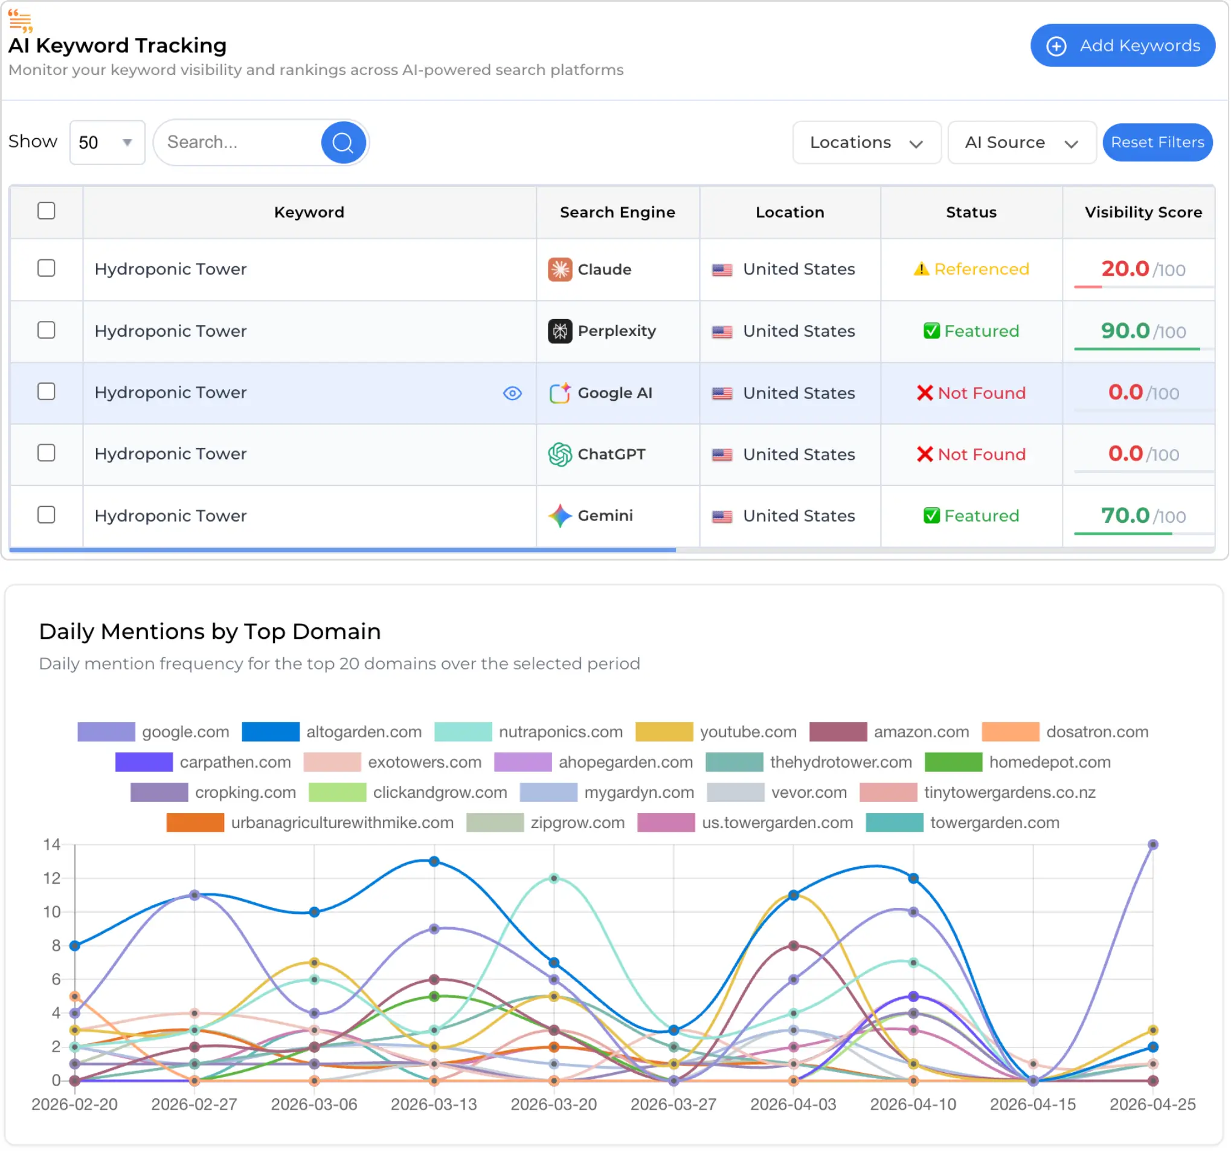Check the checkbox on the Claude row
This screenshot has height=1152, width=1231.
coord(47,268)
